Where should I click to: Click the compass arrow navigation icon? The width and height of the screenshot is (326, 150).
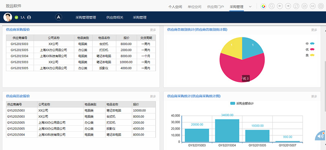[59, 17]
